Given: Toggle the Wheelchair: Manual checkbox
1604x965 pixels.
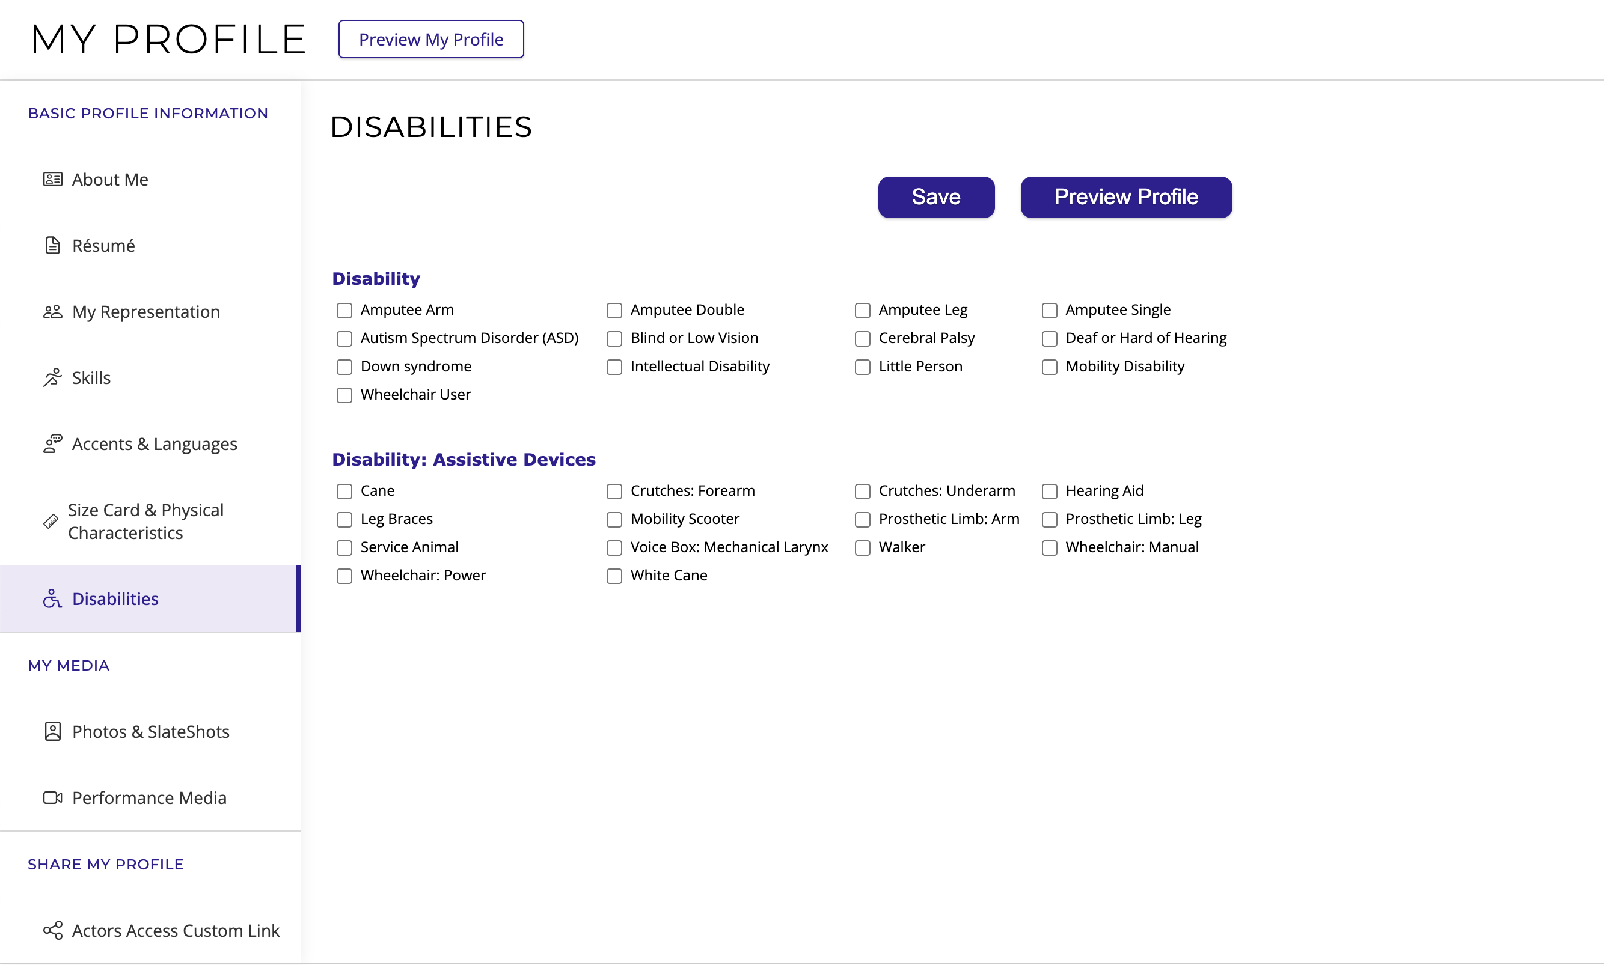Looking at the screenshot, I should pos(1049,548).
